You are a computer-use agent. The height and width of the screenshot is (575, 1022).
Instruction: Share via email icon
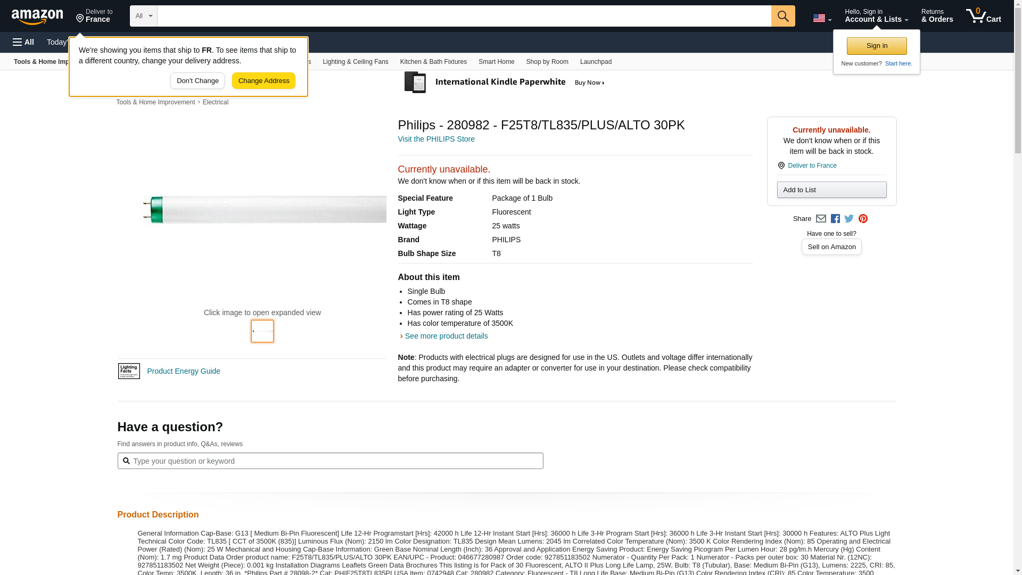[821, 219]
